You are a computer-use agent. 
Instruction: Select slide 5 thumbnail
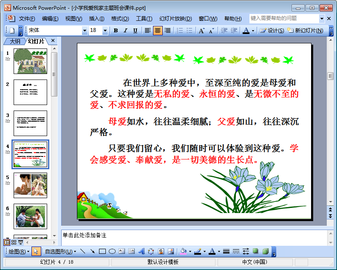tap(30, 185)
